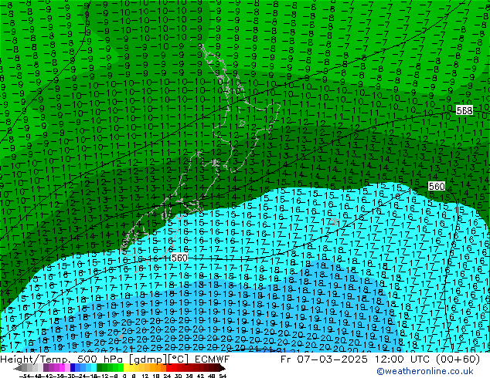
Task: Click the bright red swatch at 24 on the legend
Action: tap(168, 367)
